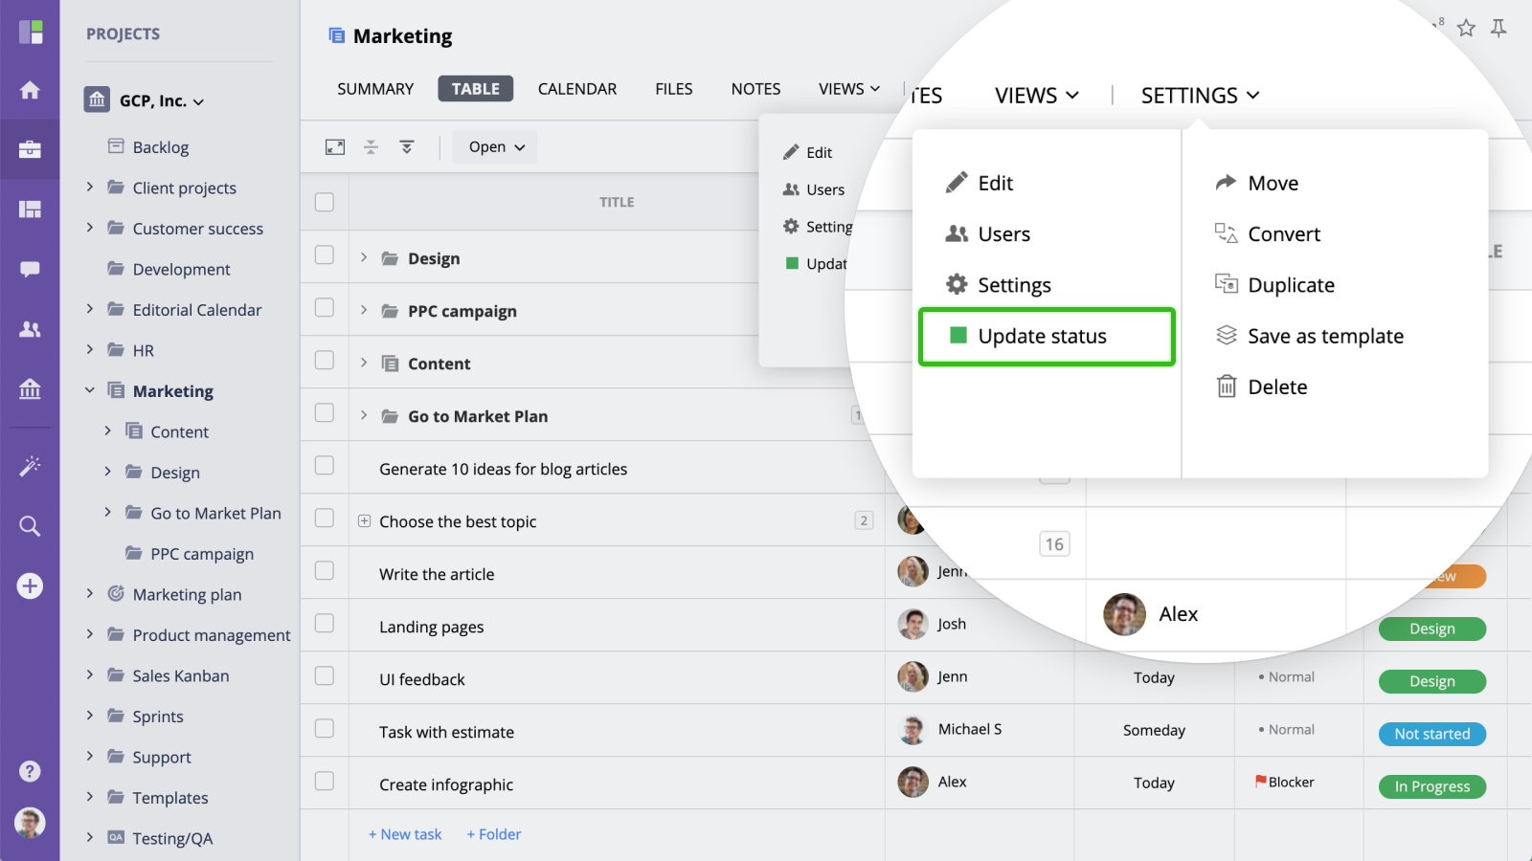Click Michael S assignee avatar

(x=912, y=730)
